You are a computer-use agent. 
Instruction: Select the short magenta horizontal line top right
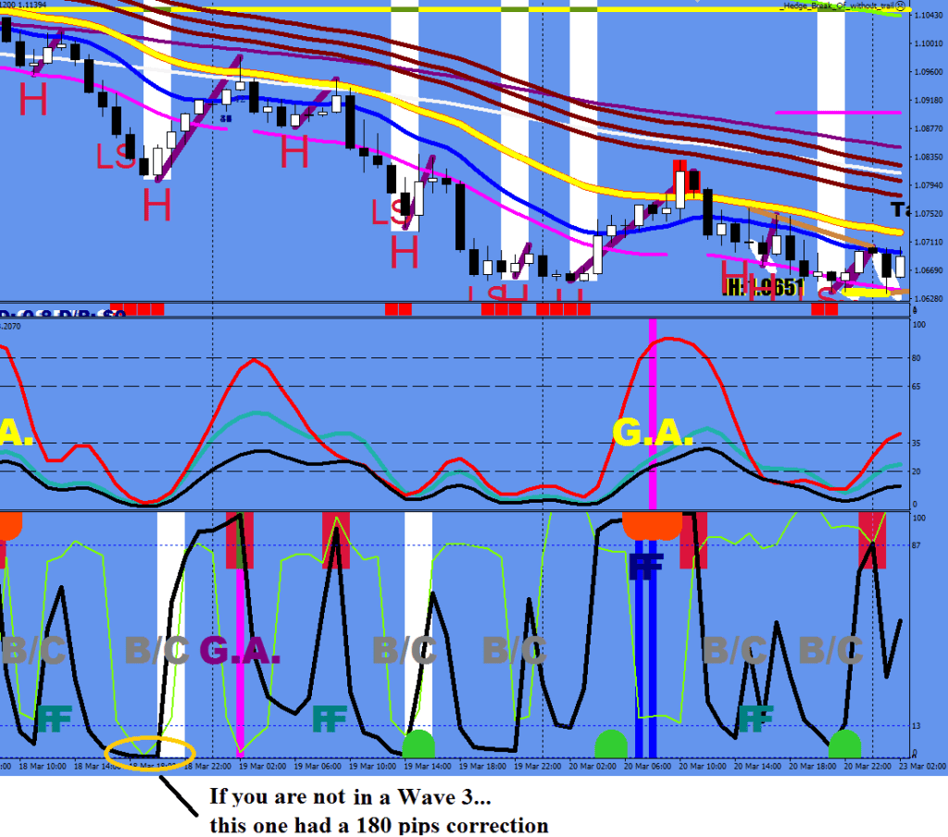pyautogui.click(x=838, y=112)
